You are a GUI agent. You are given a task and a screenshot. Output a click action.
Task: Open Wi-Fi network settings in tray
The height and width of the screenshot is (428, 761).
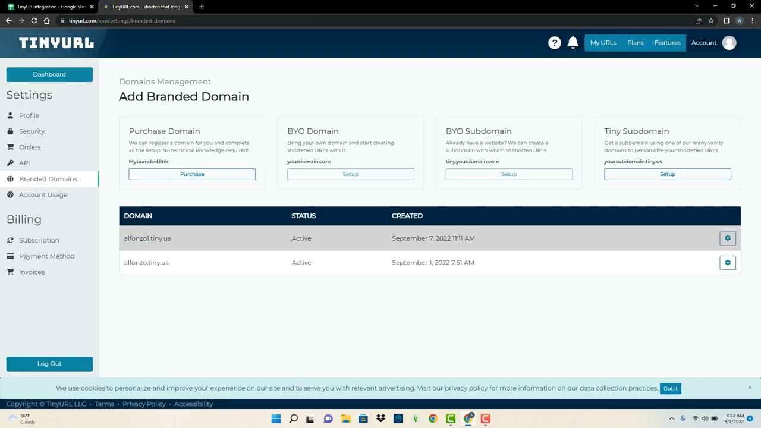point(695,418)
